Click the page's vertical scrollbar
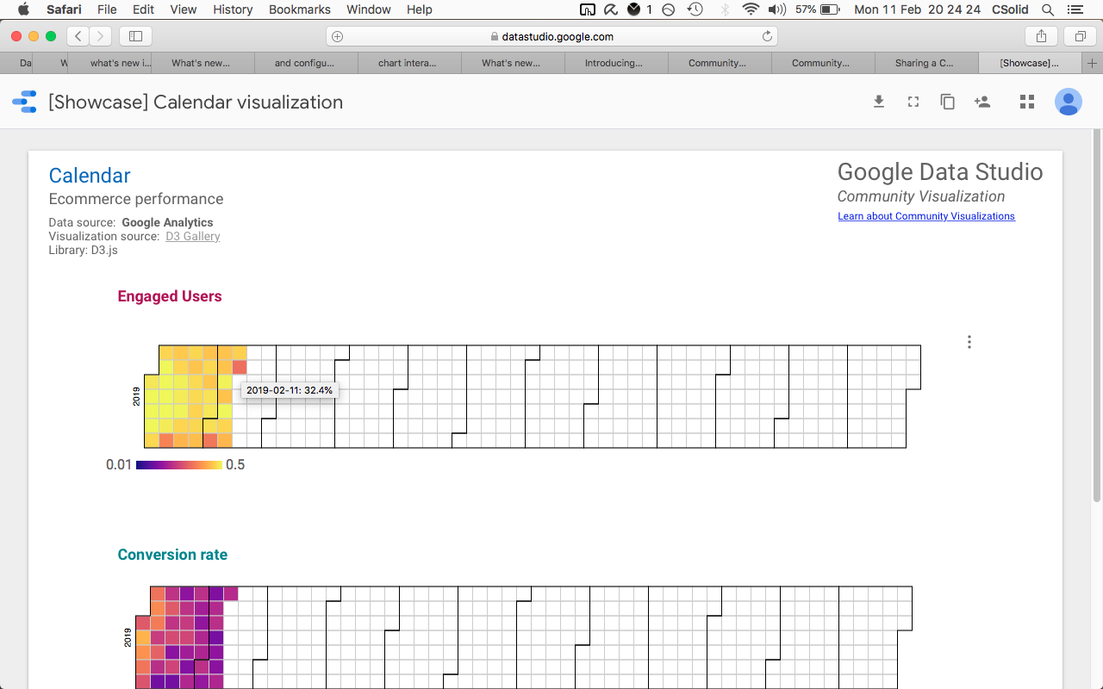Screen dimensions: 1103x689 [x=1097, y=315]
